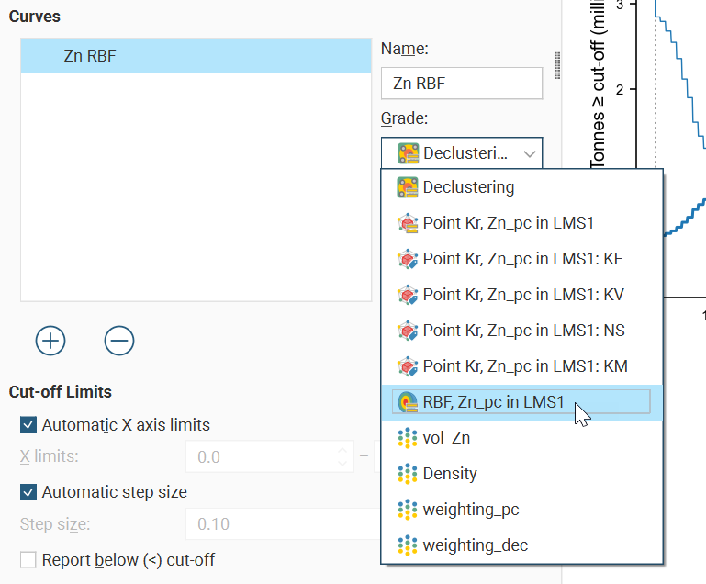Screen dimensions: 706x584
Task: Select weighting_pc from the grade list
Action: click(x=470, y=510)
